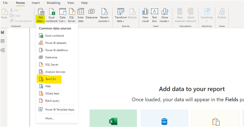Click the Copy button

[x=15, y=16]
